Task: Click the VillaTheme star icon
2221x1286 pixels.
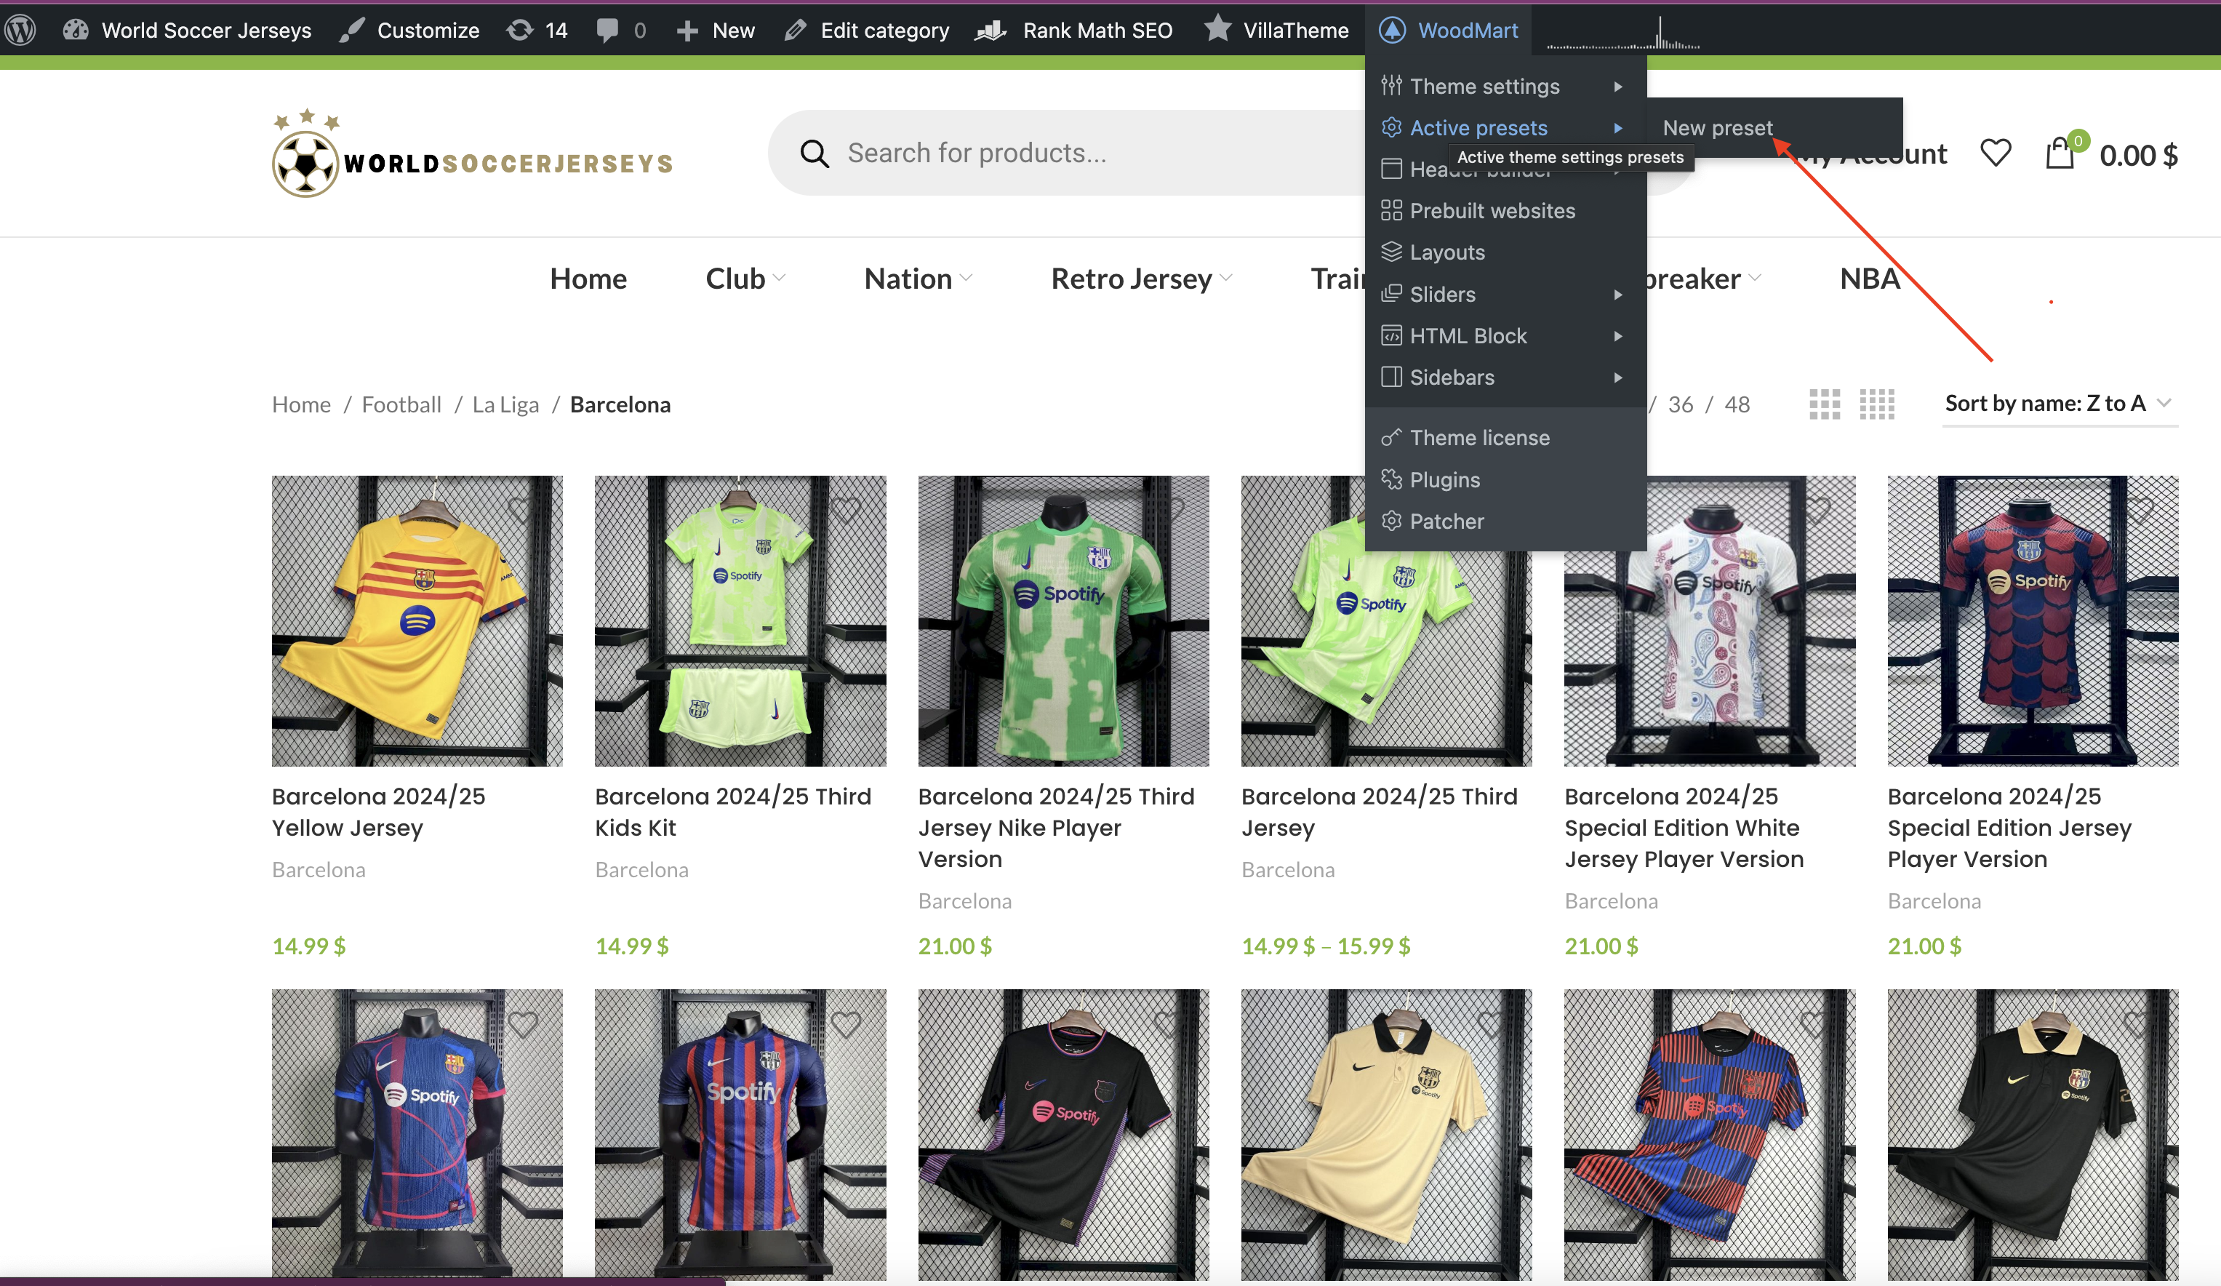Action: point(1218,28)
